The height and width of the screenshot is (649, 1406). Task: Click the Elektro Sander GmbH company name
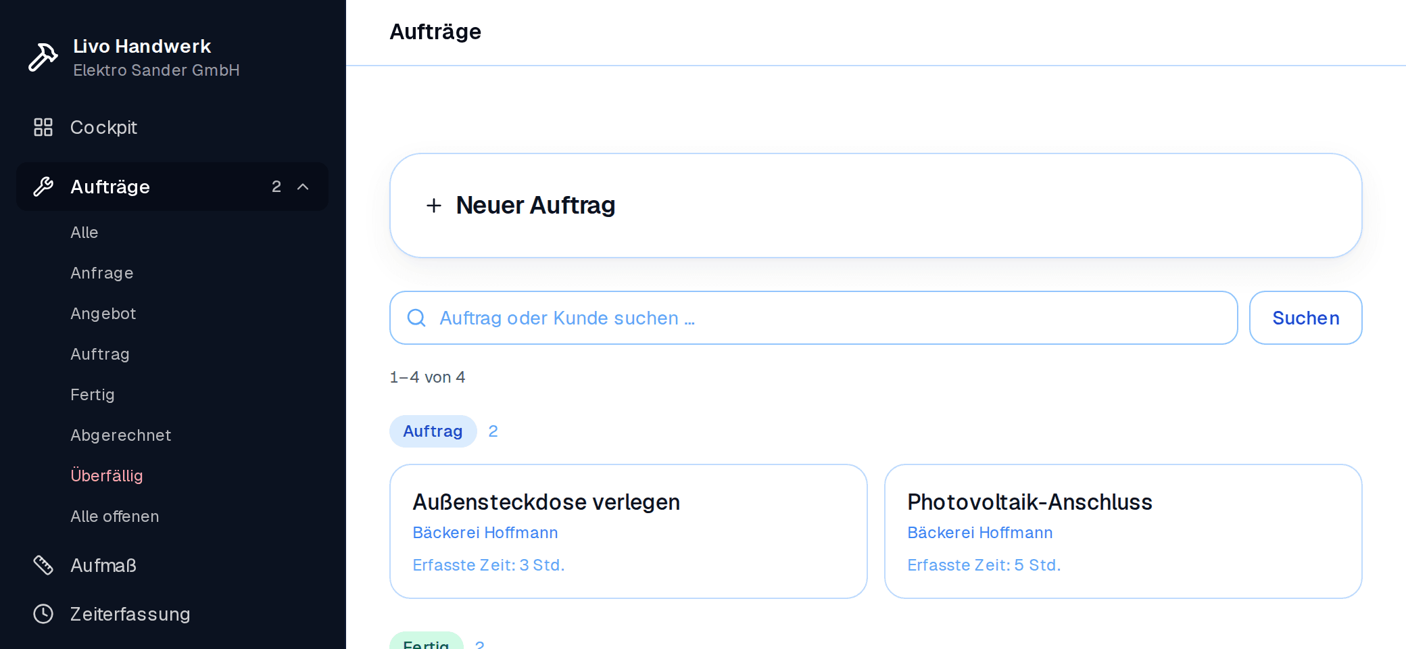(x=156, y=70)
